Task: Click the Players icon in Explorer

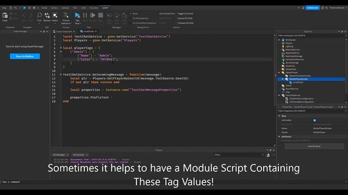Action: pyautogui.click(x=283, y=43)
